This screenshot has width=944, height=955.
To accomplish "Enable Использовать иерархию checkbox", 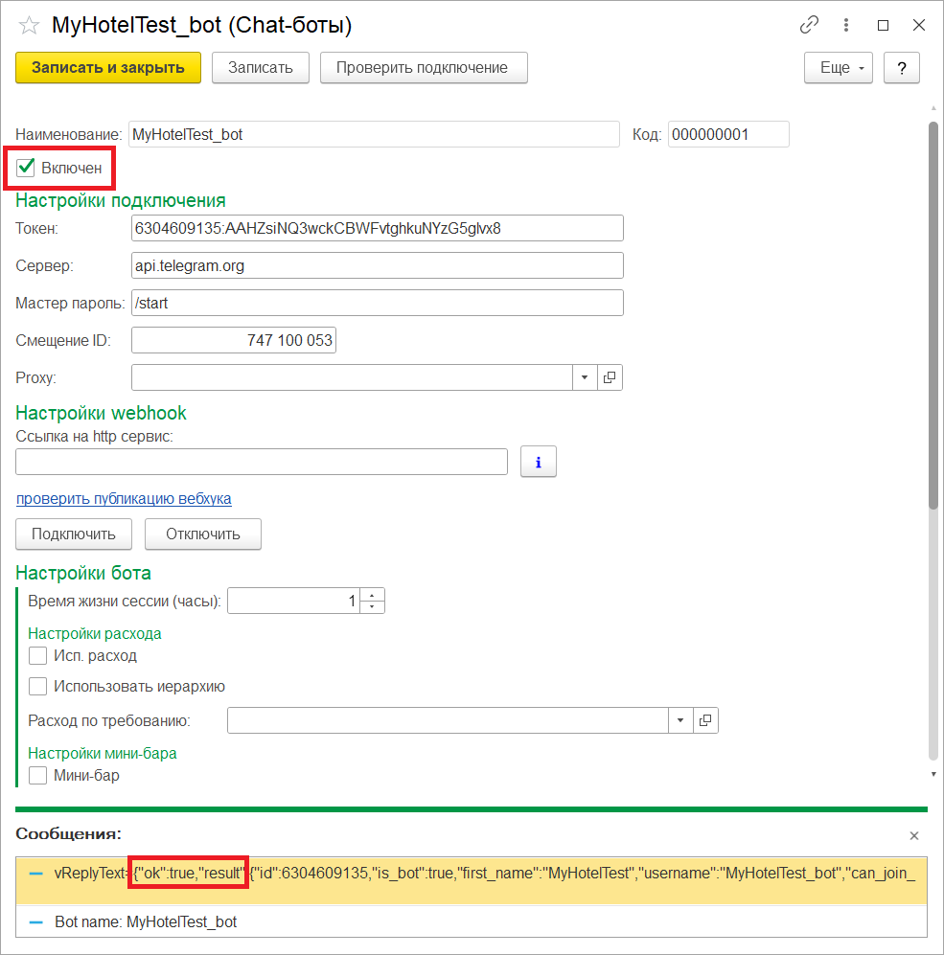I will [x=37, y=687].
